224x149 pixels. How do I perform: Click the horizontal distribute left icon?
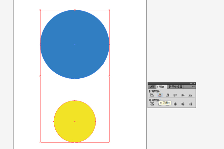tap(175, 104)
